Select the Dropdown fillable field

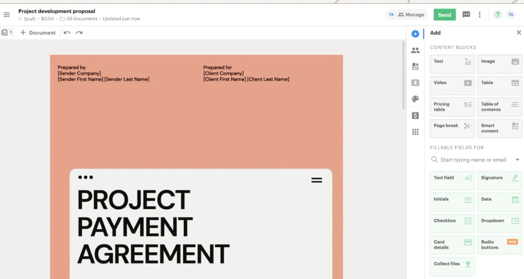[x=500, y=223]
